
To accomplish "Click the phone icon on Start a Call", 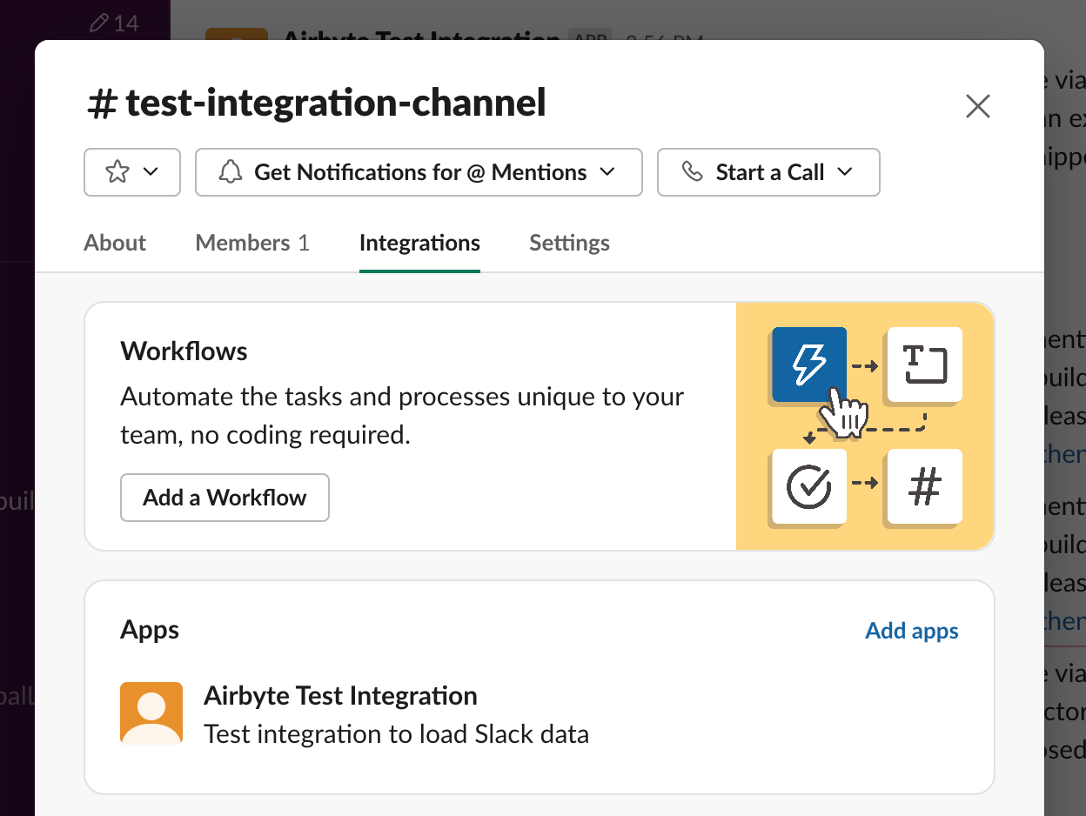I will point(692,172).
